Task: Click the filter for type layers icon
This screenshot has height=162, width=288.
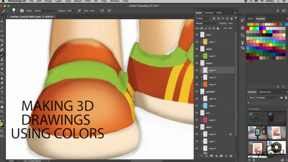Action: pyautogui.click(x=223, y=18)
